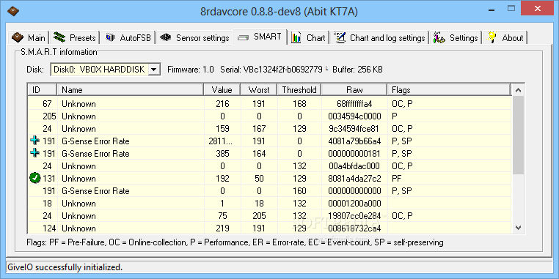
Task: Click the Presets RAM sticks icon
Action: pyautogui.click(x=59, y=37)
